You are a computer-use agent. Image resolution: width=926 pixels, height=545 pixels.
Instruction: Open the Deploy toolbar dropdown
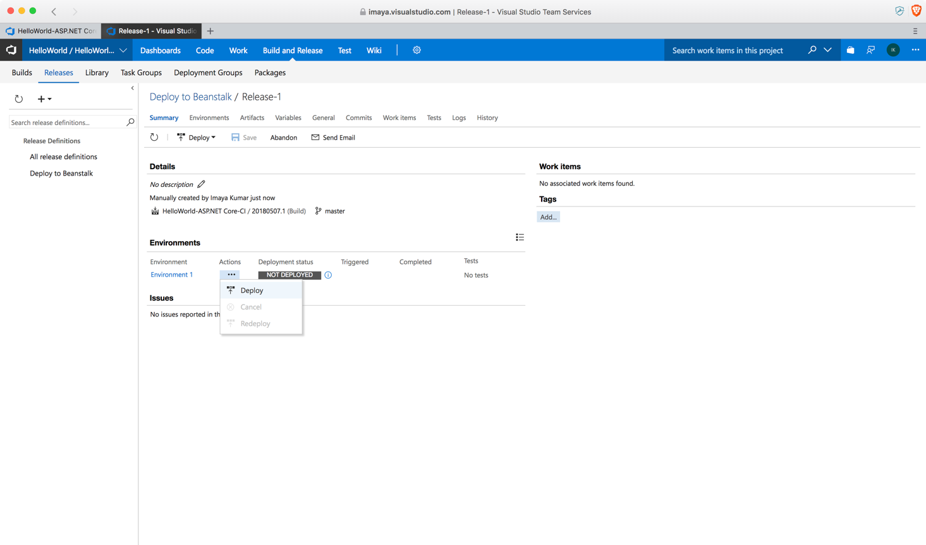pos(197,137)
